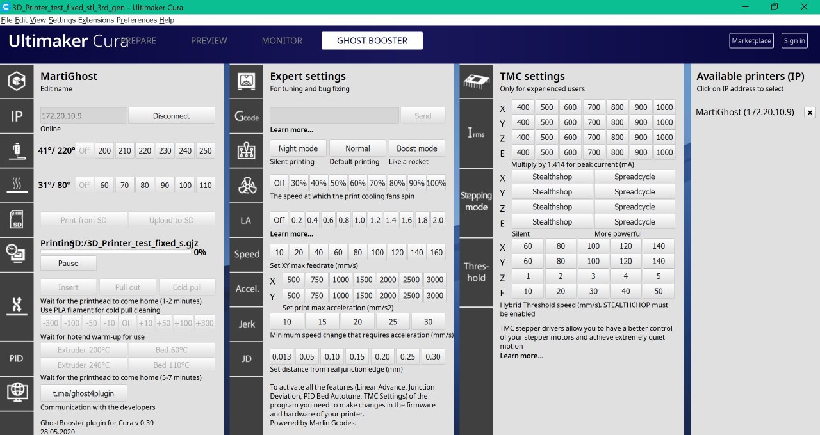
Task: Open Marketplace
Action: (751, 40)
